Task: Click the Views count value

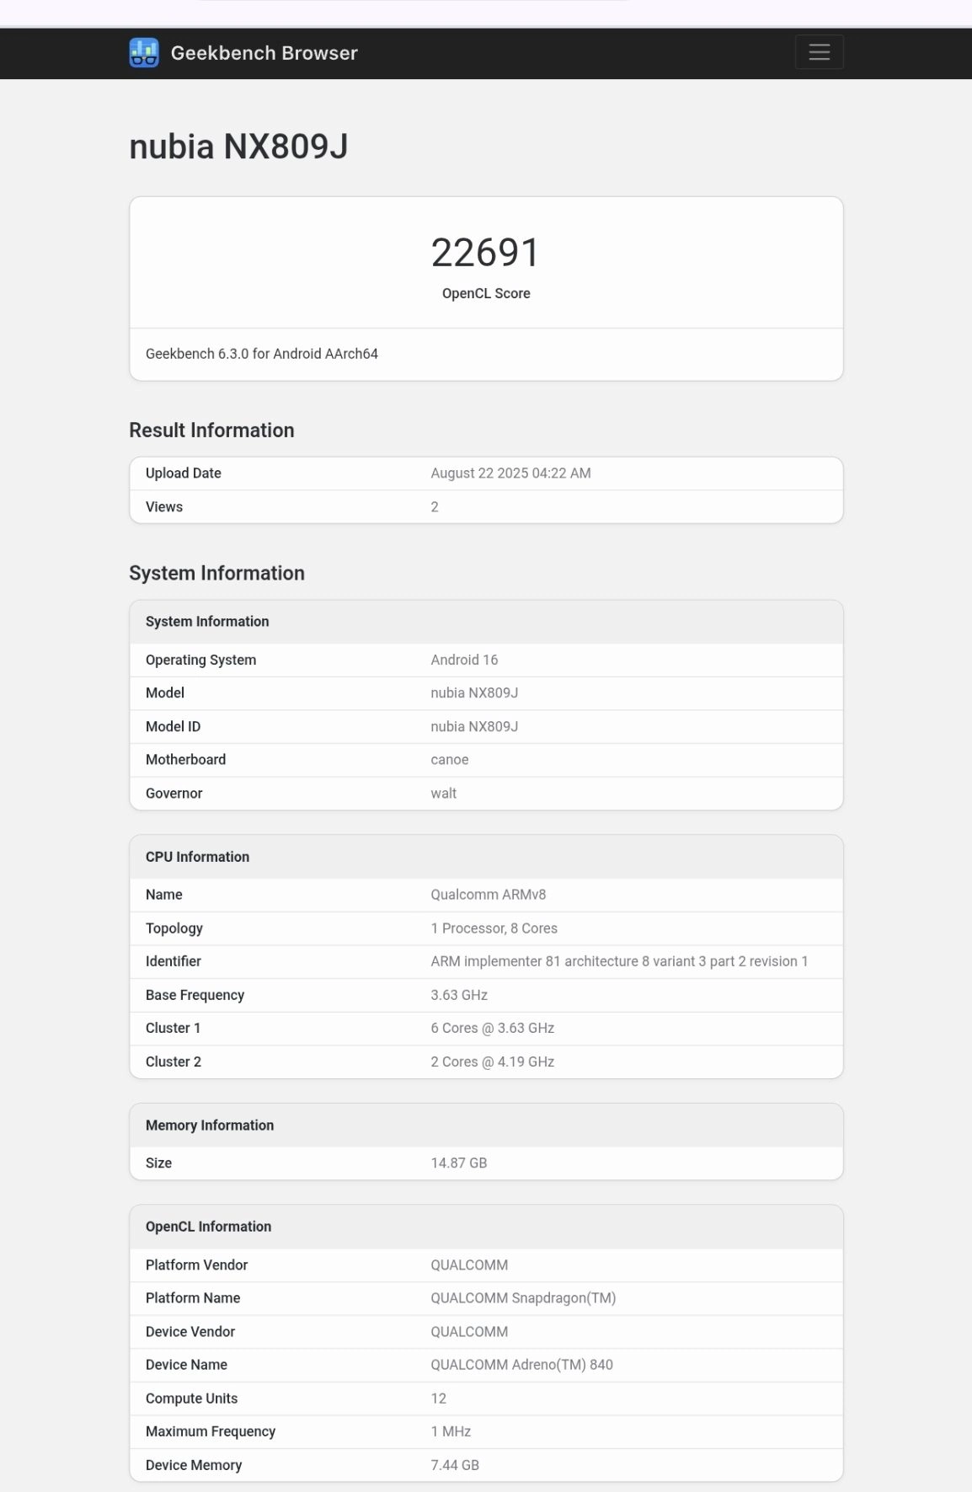Action: pos(434,506)
